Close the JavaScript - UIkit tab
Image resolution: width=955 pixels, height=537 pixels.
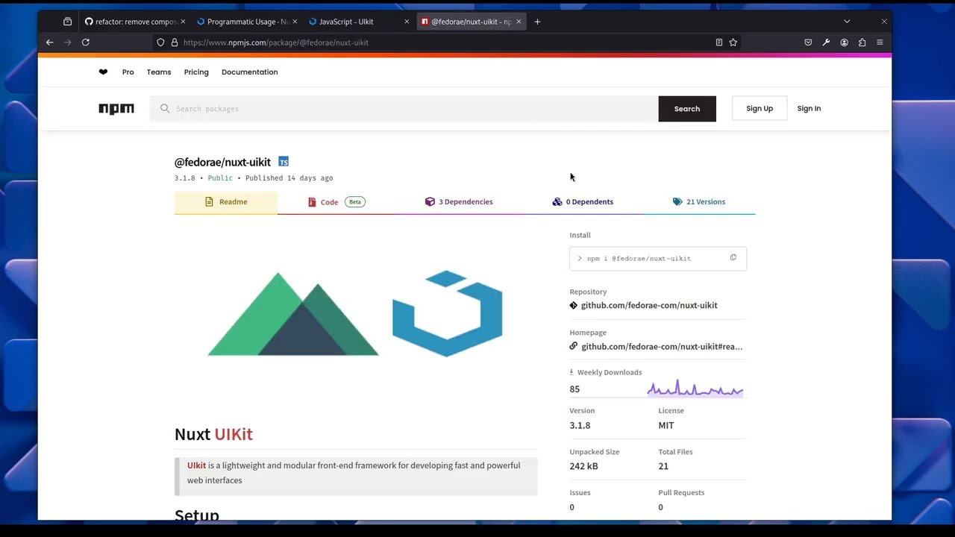click(407, 22)
